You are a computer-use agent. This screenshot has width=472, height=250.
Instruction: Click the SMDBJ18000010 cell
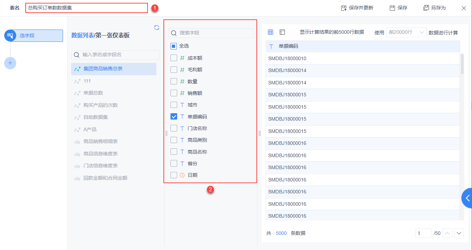tap(363, 58)
